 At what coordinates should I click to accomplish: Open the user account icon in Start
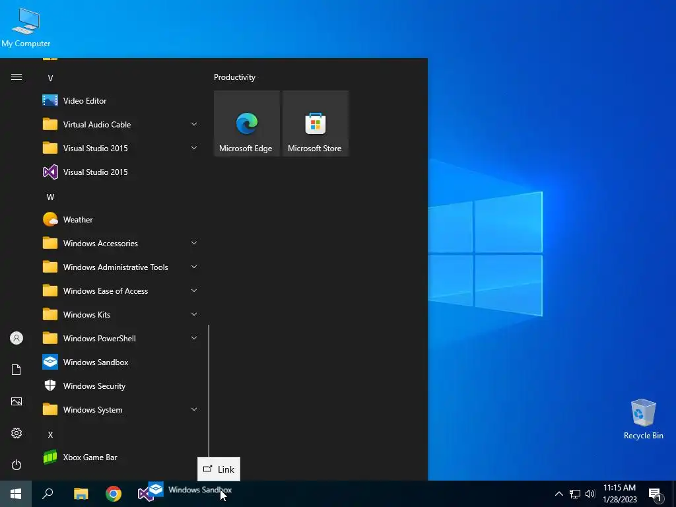click(17, 338)
